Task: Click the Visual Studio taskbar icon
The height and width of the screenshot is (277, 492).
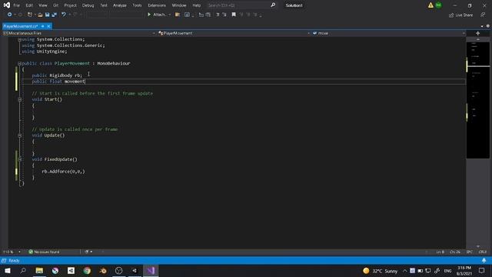Action: 151,270
